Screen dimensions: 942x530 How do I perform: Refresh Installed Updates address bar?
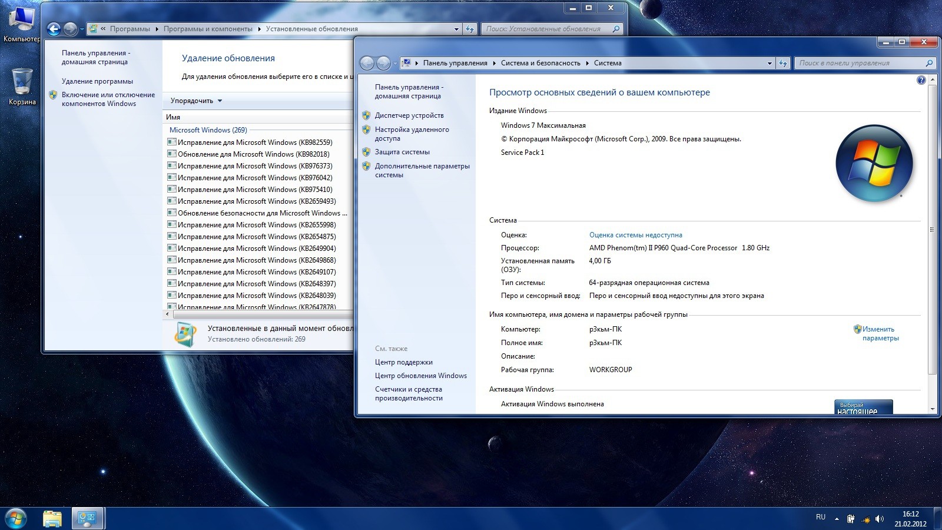pyautogui.click(x=469, y=29)
